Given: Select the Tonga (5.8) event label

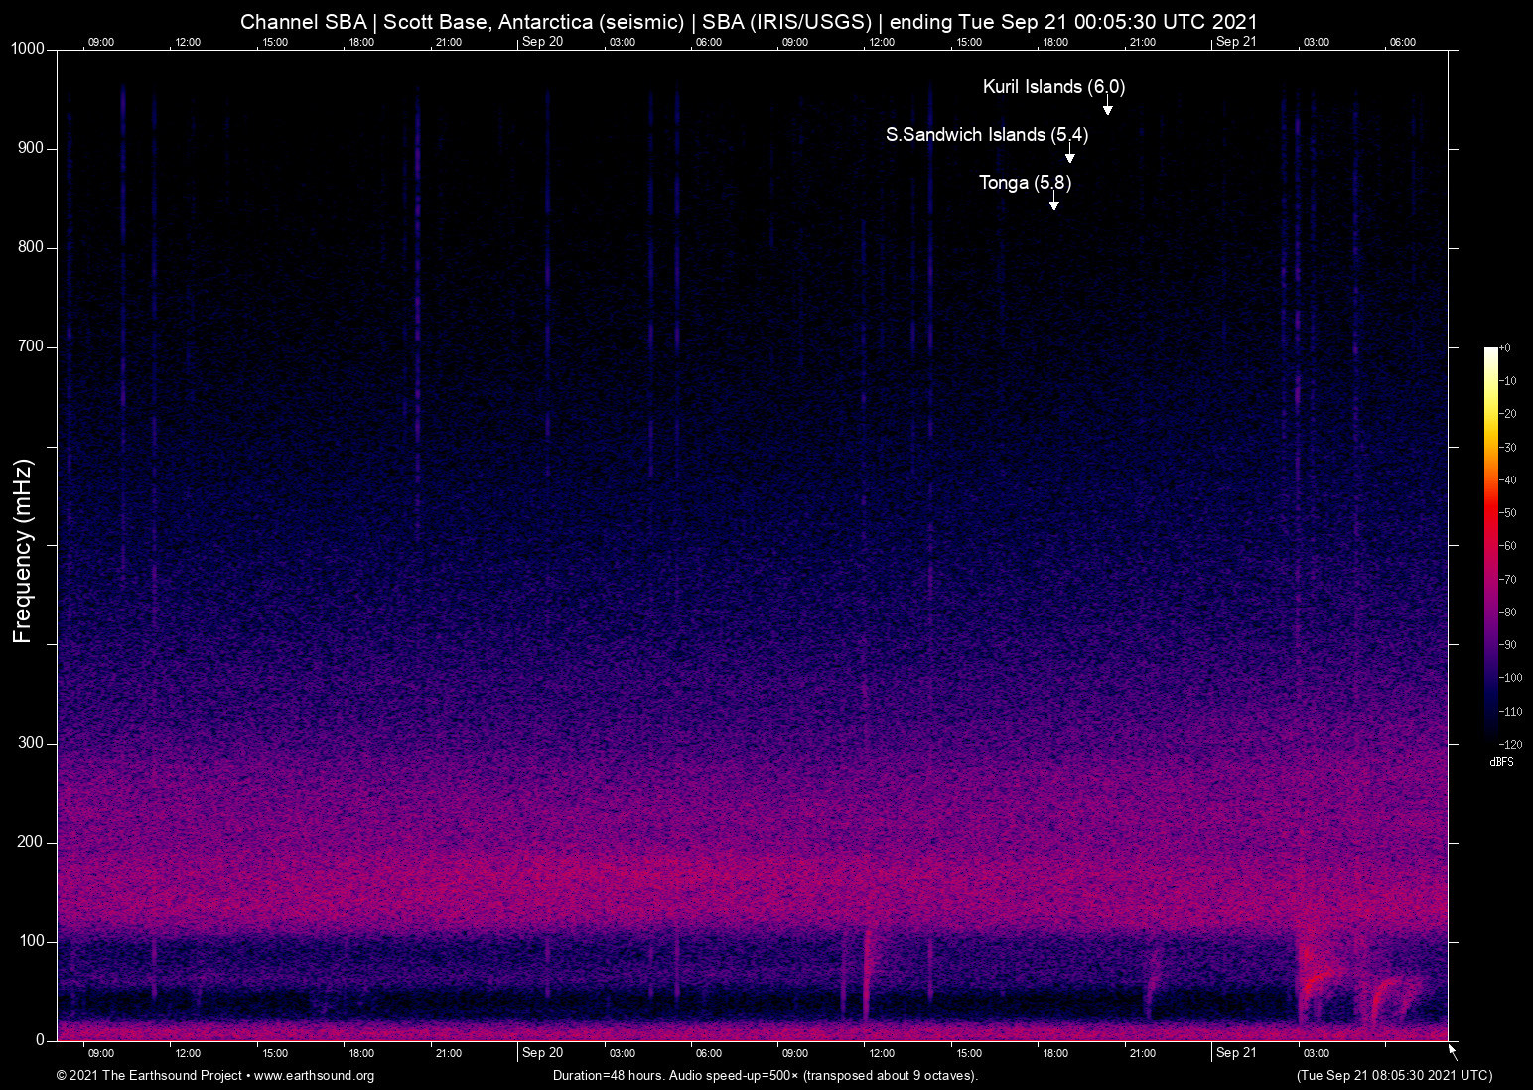Looking at the screenshot, I should (x=1025, y=183).
